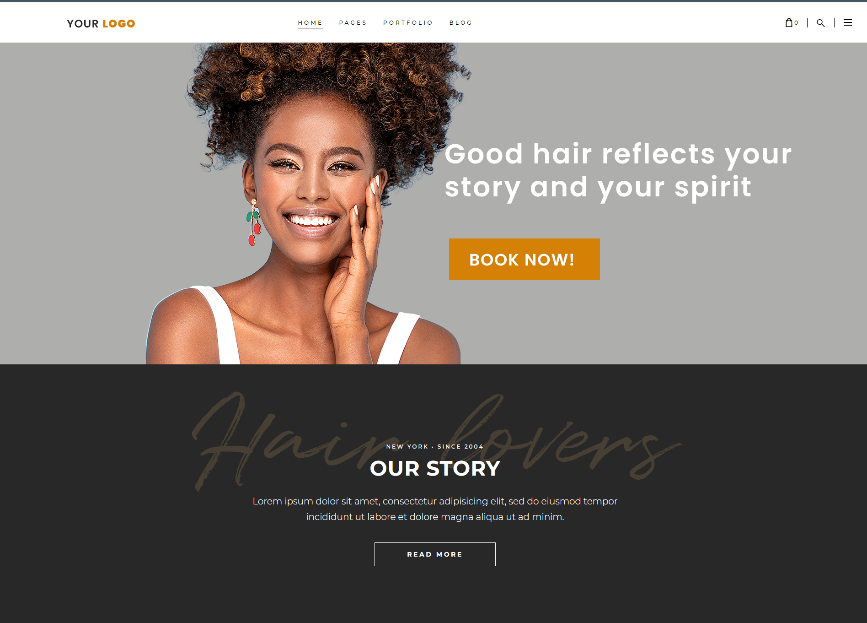Click the READ MORE outlined button

[x=435, y=554]
